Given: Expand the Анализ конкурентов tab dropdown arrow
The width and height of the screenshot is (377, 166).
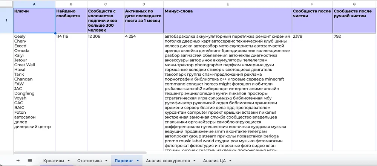Looking at the screenshot, I should (x=195, y=161).
